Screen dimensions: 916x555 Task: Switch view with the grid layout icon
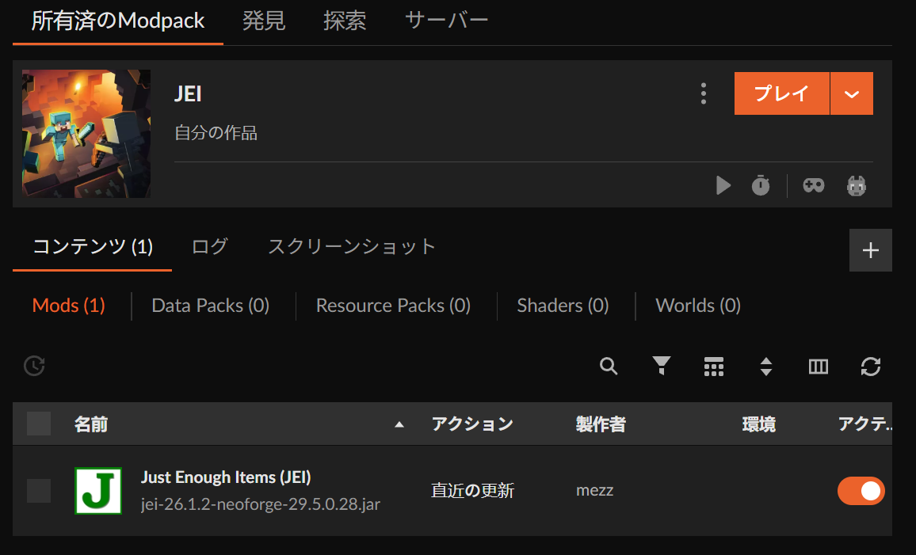(x=713, y=366)
